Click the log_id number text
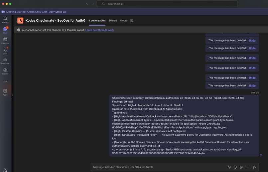Image resolution: width=268 pixels, height=172 pixels. 156,153
